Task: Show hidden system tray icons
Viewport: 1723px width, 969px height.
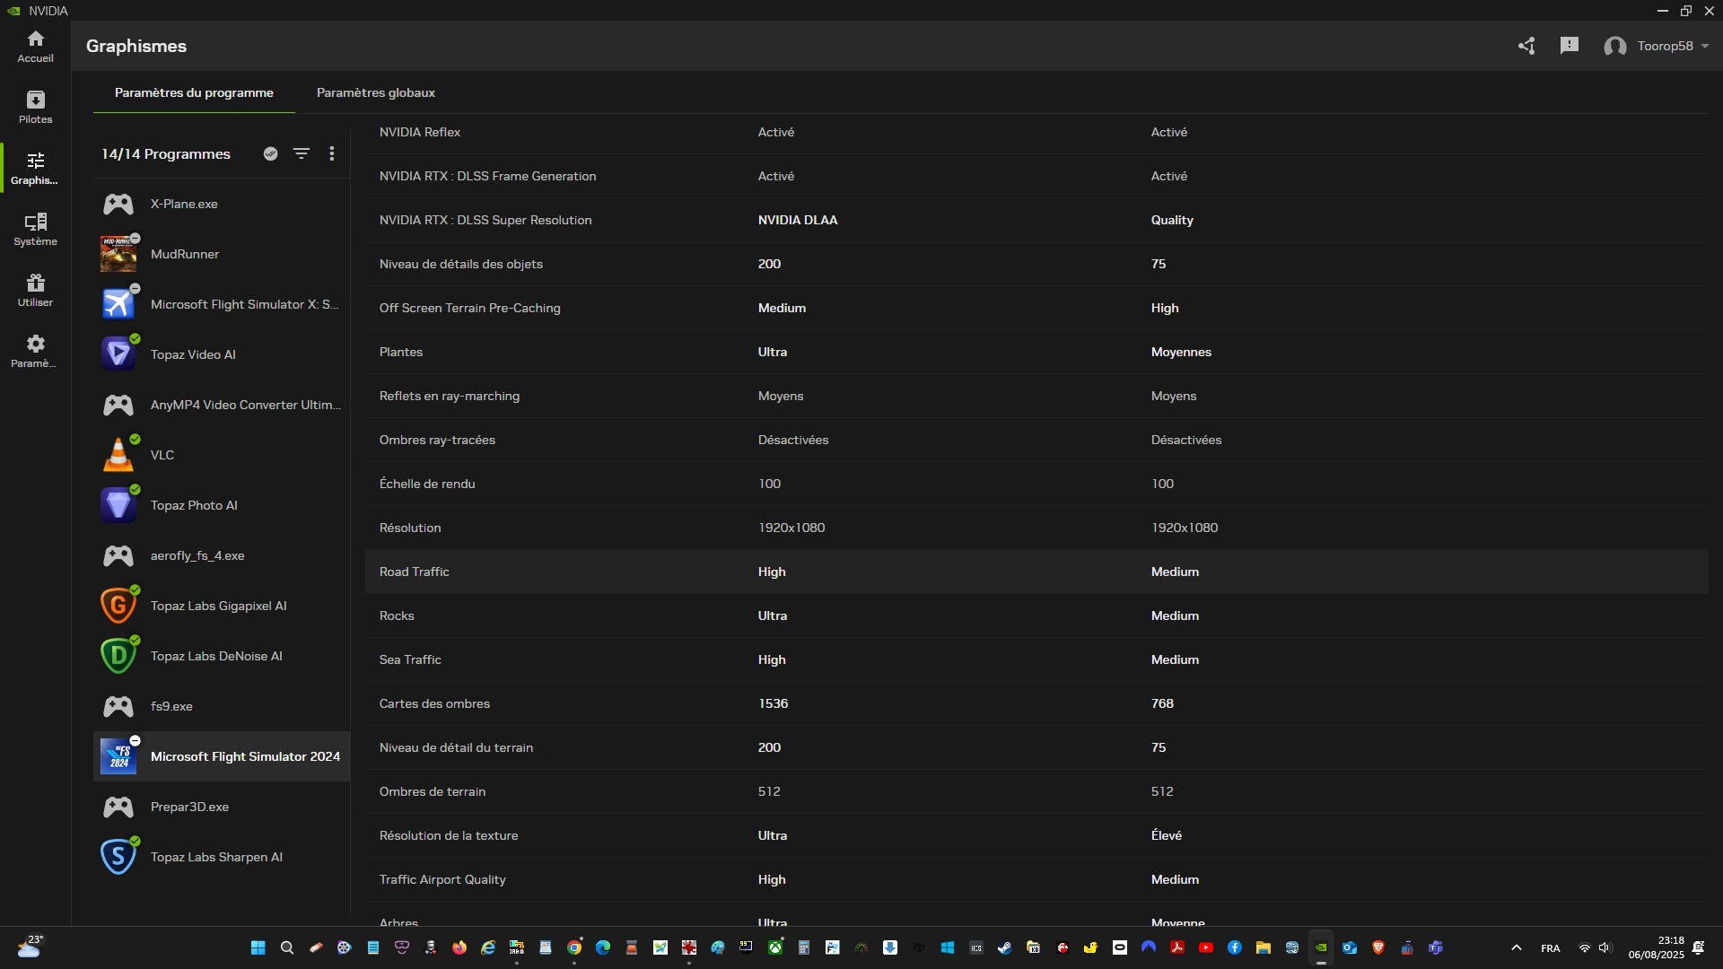Action: (1516, 947)
